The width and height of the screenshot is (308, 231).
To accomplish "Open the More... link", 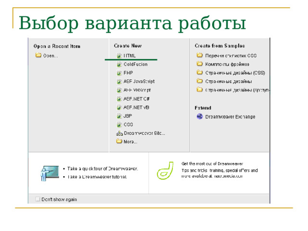I will pos(130,141).
